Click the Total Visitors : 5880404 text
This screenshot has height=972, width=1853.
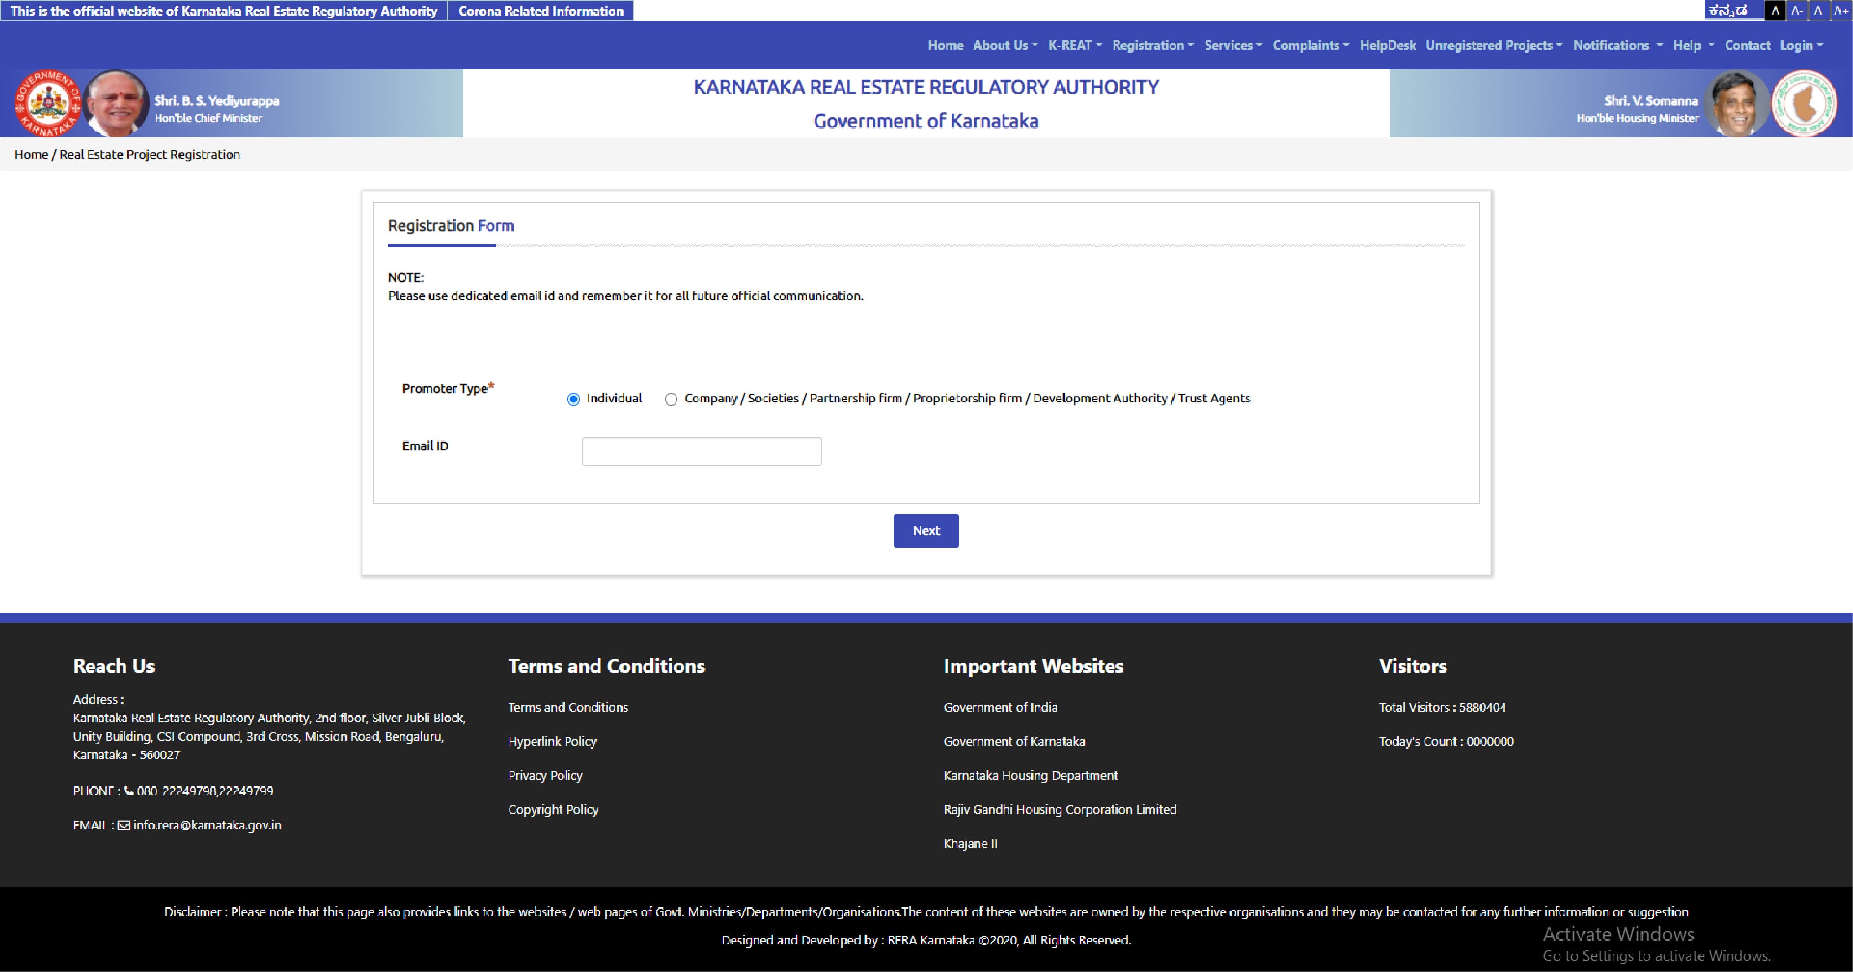1442,707
